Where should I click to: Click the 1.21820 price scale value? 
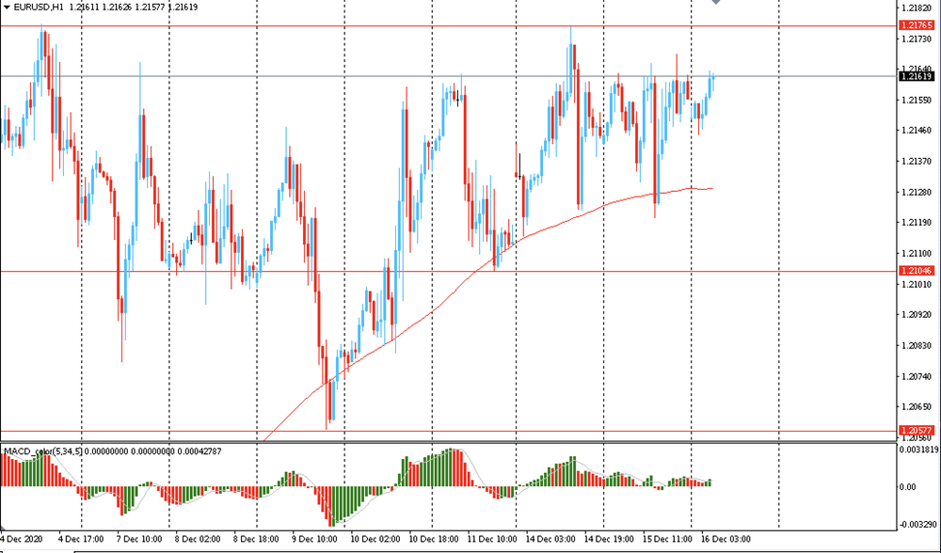point(917,8)
